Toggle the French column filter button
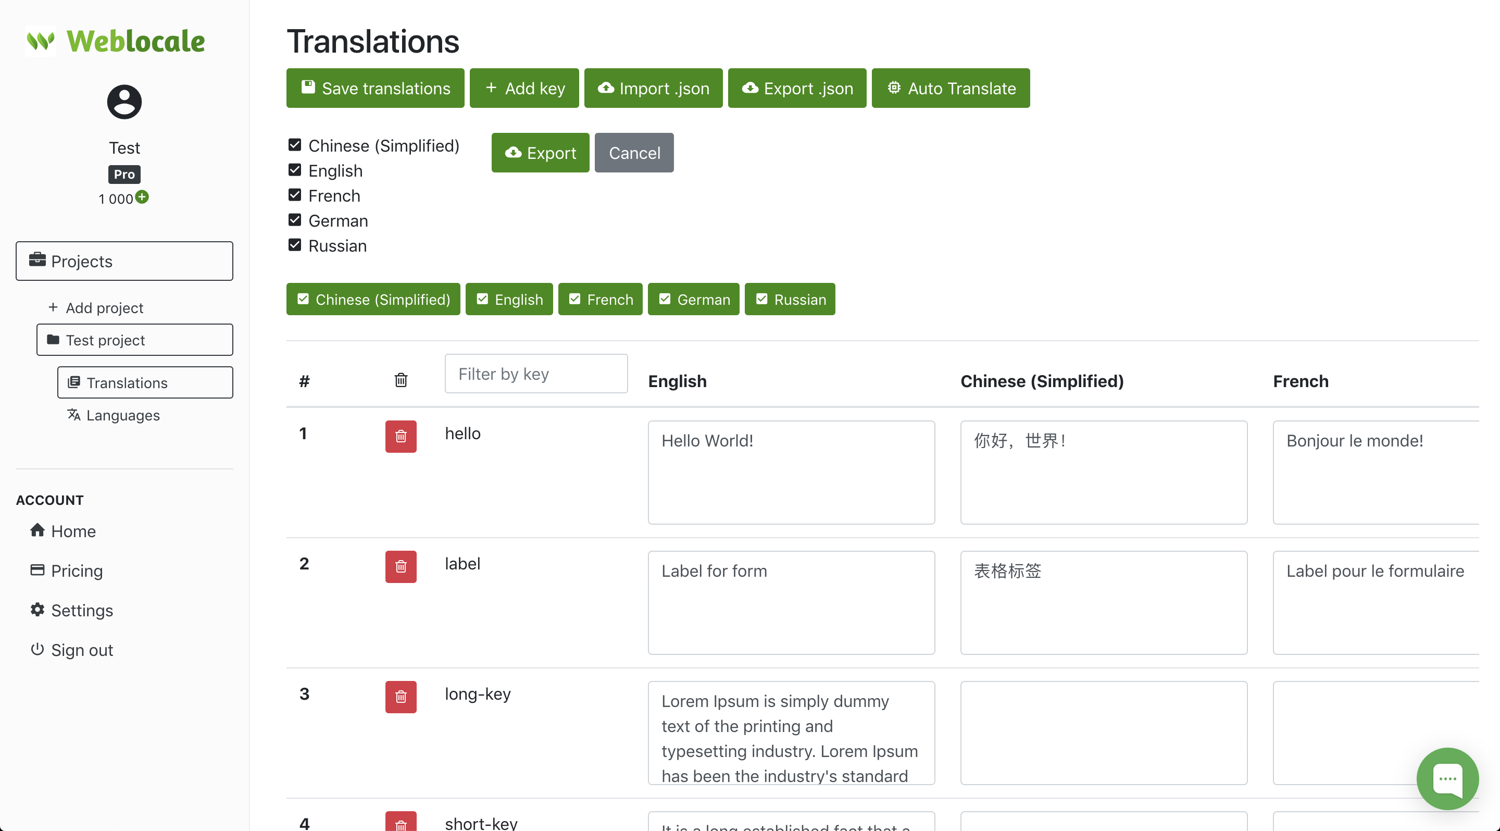This screenshot has width=1500, height=831. (x=600, y=300)
